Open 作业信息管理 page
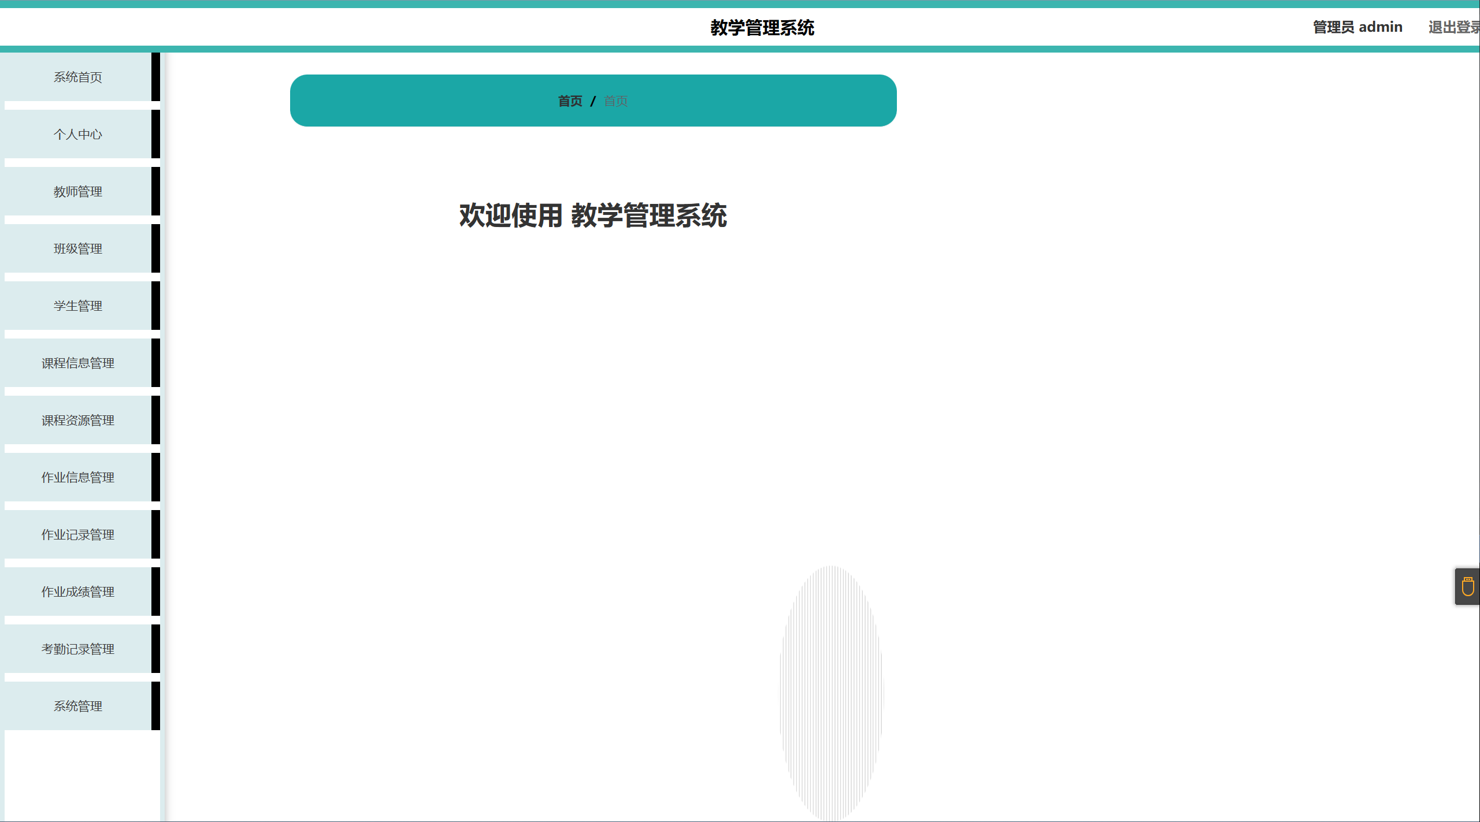This screenshot has width=1480, height=822. click(x=79, y=477)
